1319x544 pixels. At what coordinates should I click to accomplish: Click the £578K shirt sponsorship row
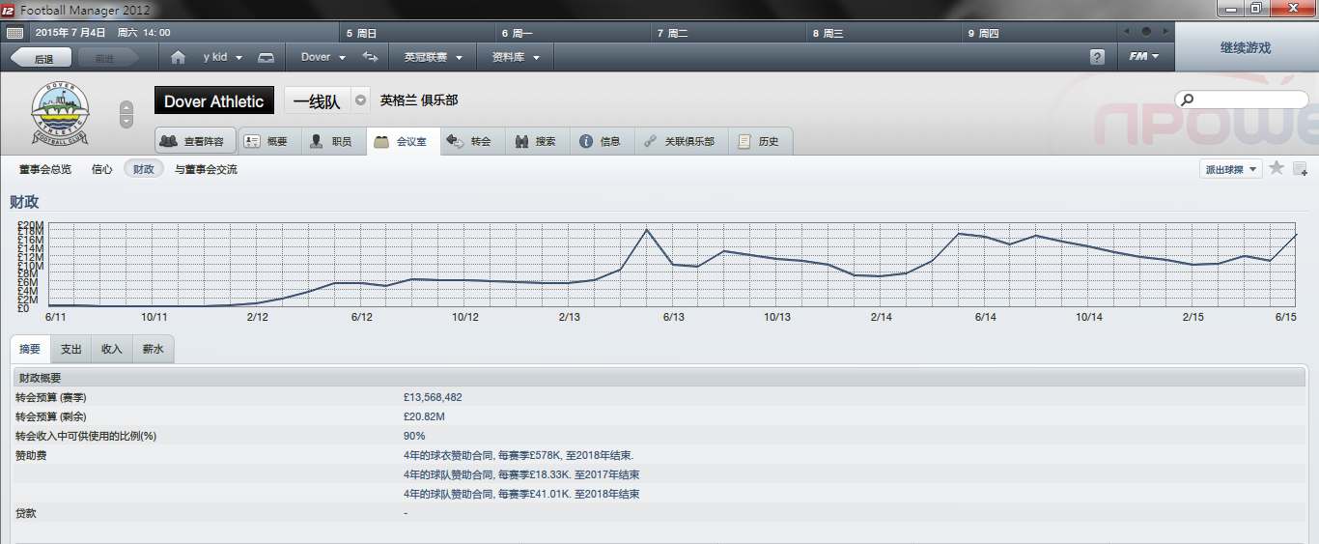point(519,455)
